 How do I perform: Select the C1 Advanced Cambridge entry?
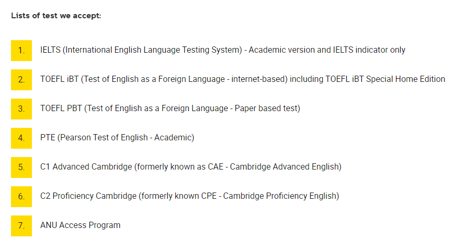click(191, 166)
